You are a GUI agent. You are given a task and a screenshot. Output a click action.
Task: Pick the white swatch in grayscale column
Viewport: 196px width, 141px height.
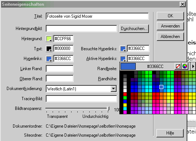click(x=125, y=90)
